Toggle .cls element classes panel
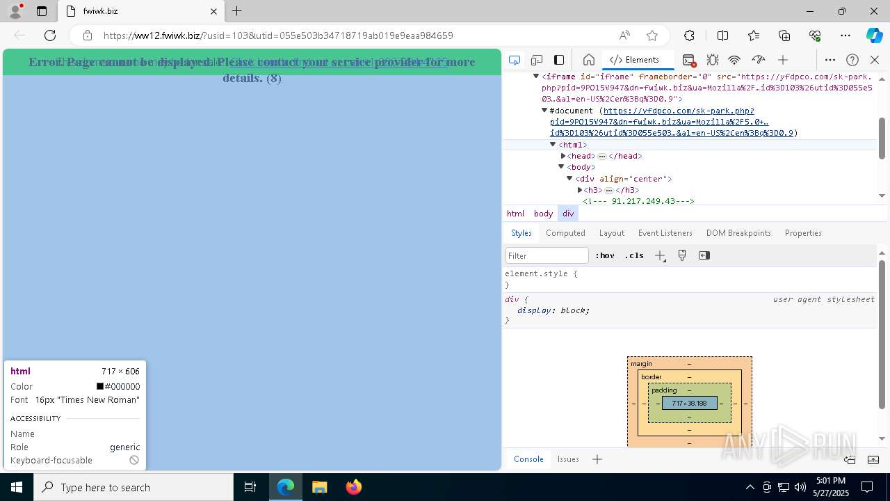Screen dimensions: 890x501 [x=634, y=255]
